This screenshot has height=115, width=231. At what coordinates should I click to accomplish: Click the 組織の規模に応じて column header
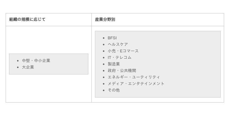click(27, 19)
